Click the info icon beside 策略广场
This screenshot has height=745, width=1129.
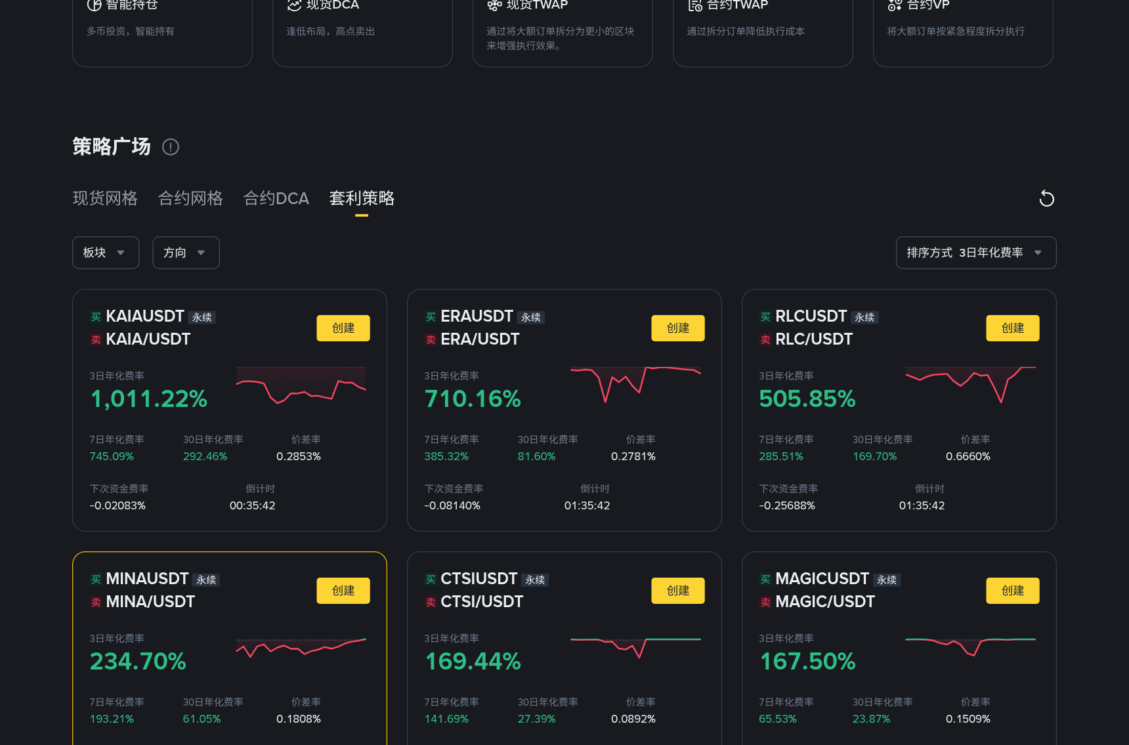[171, 147]
